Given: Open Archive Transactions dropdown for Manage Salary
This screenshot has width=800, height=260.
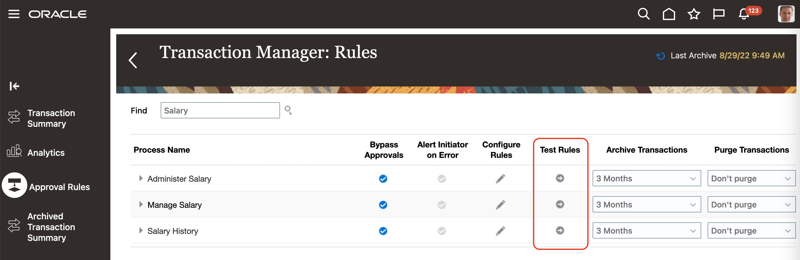Looking at the screenshot, I should (x=646, y=205).
